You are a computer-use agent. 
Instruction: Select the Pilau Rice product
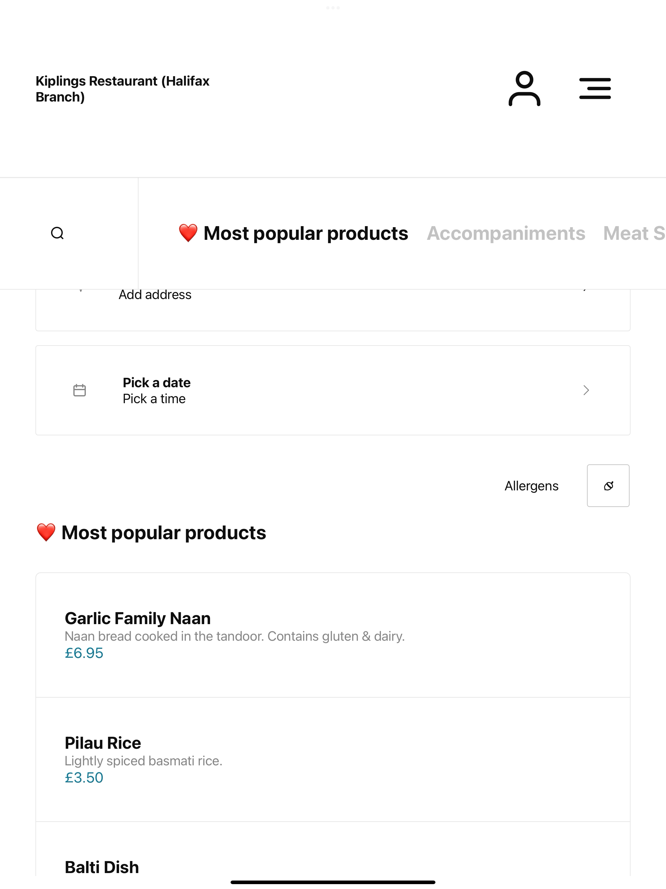333,759
